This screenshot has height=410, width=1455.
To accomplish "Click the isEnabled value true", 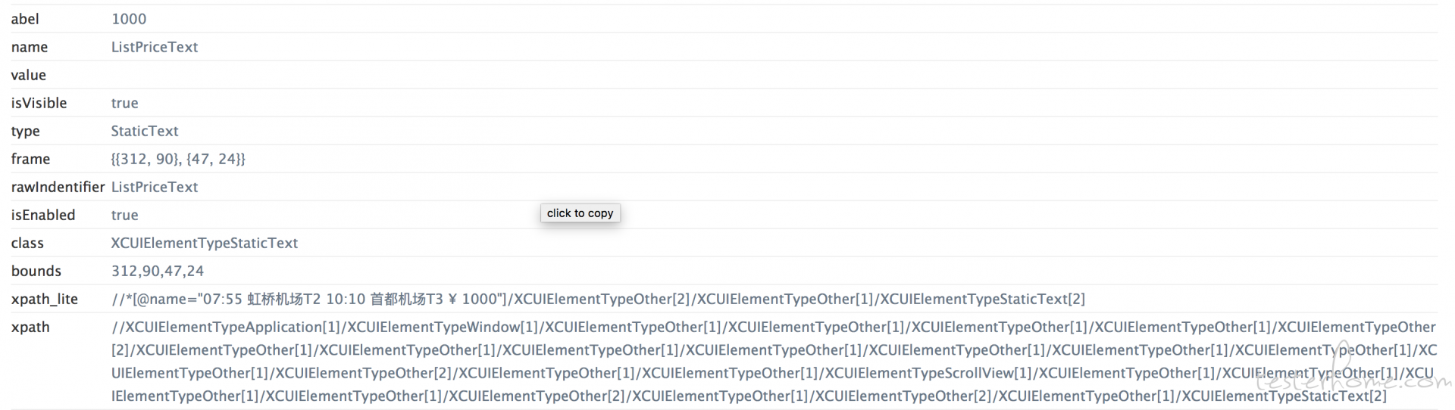I will coord(124,215).
